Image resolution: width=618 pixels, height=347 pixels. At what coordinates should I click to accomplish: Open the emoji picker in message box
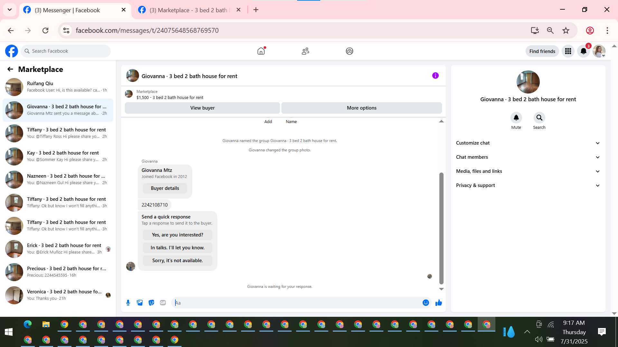point(426,303)
